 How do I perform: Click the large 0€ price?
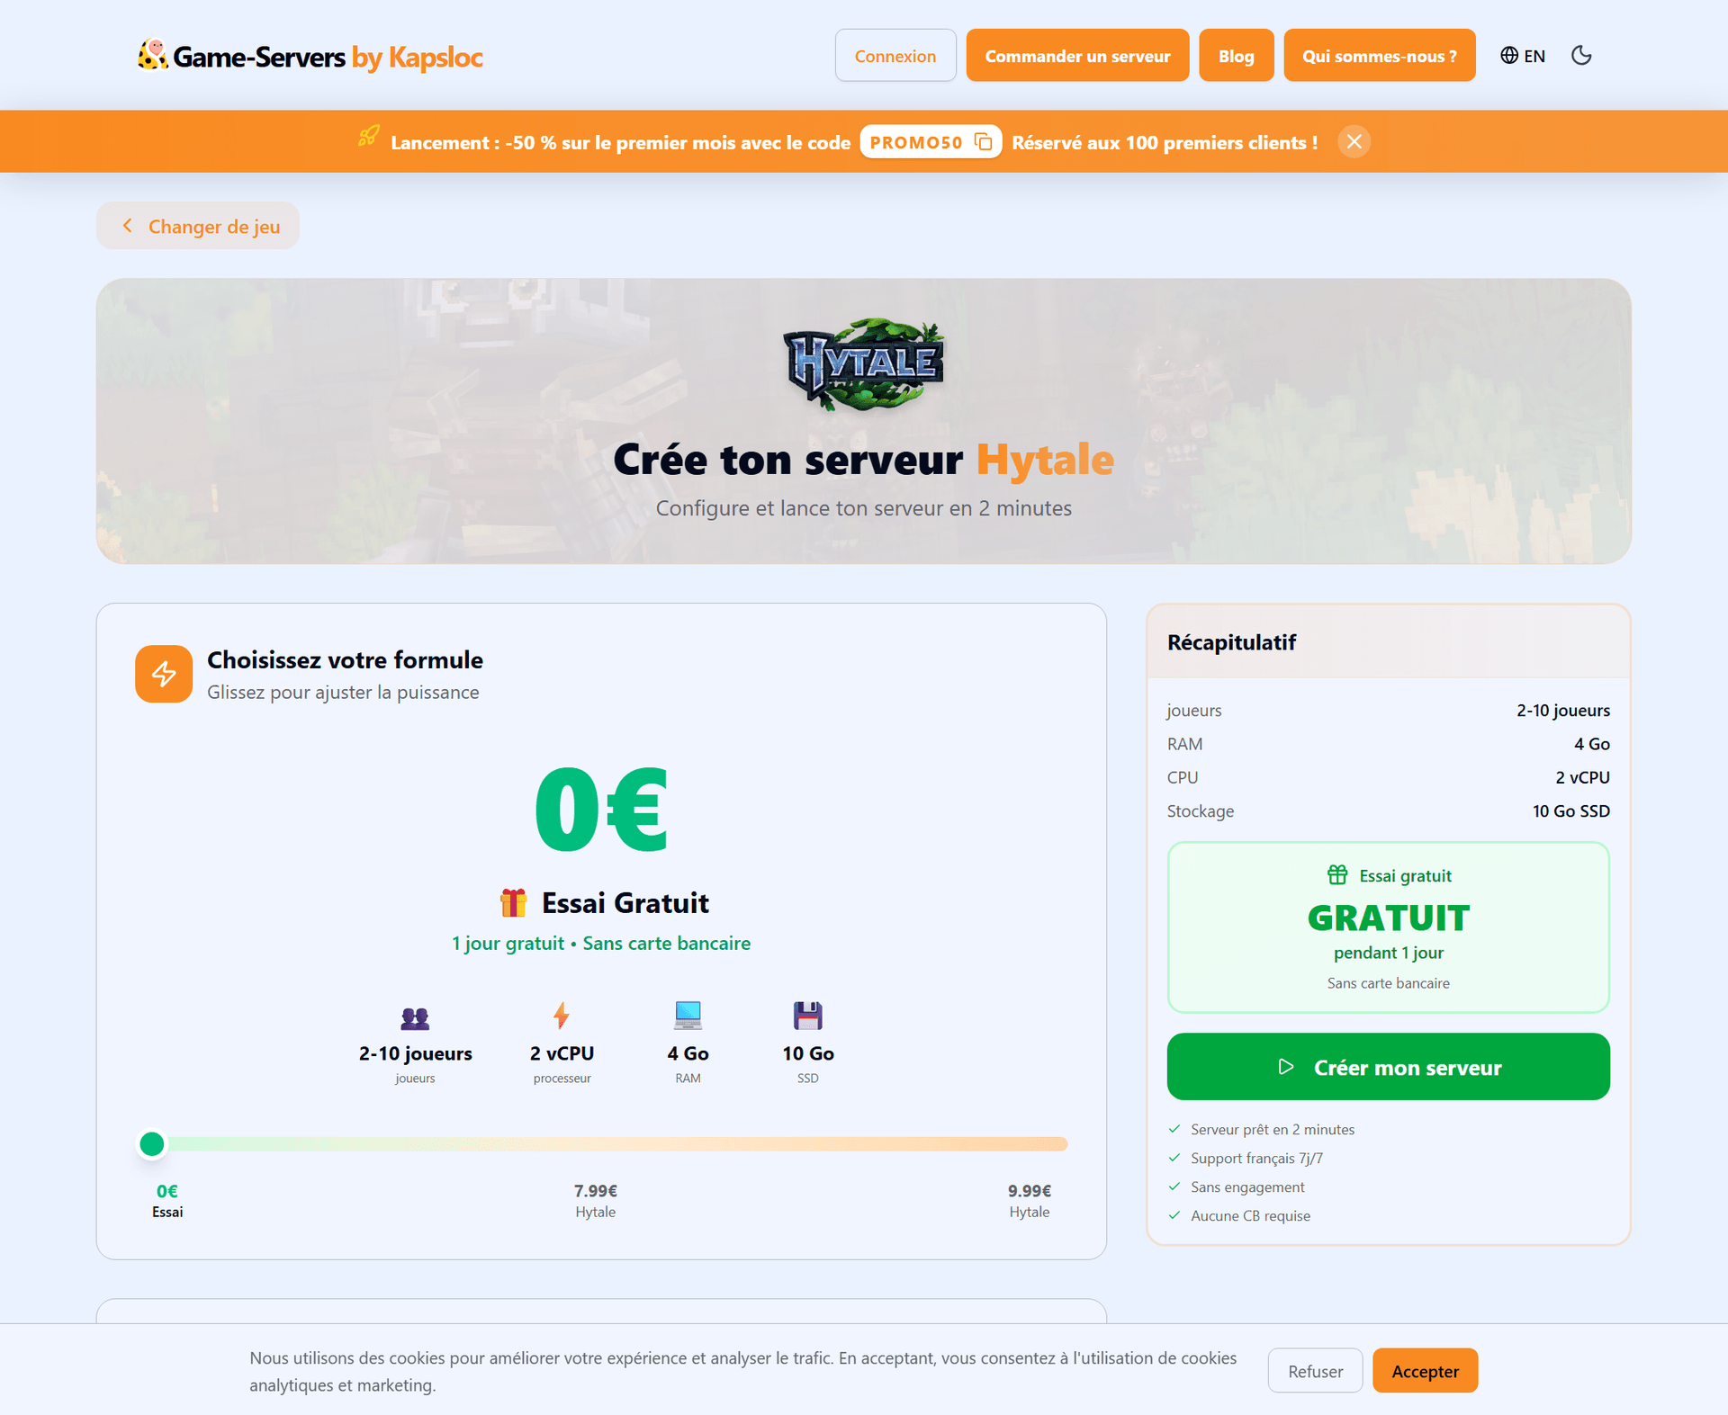tap(601, 809)
